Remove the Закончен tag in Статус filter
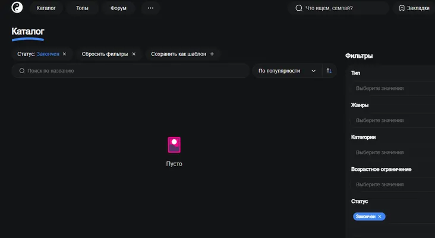435x238 pixels. pyautogui.click(x=380, y=217)
